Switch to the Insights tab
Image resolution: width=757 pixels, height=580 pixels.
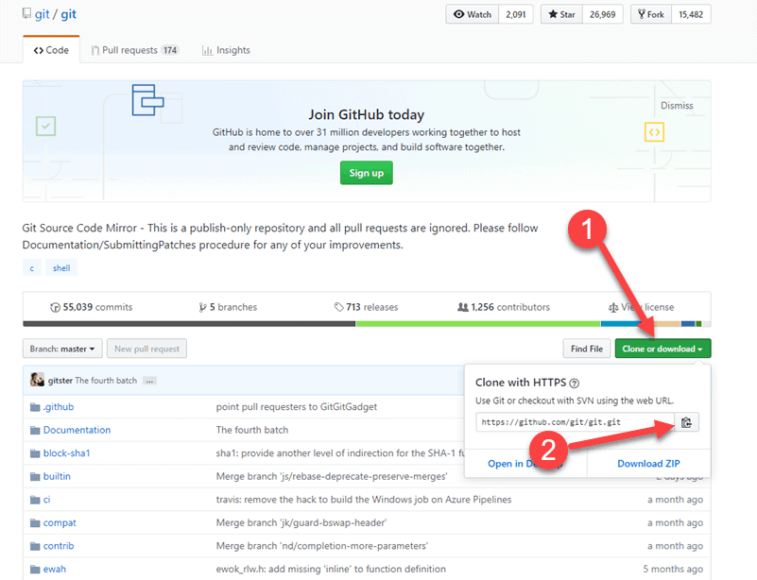[226, 50]
